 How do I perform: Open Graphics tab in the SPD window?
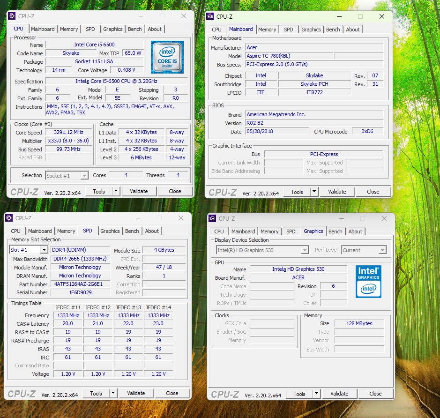(110, 231)
